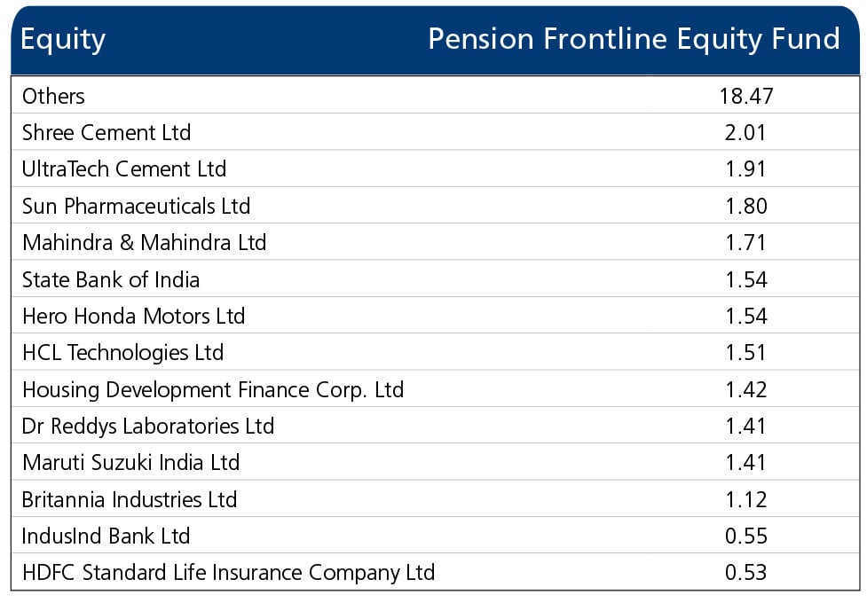Click the Pension Frontline Equity Fund header
867x603 pixels.
click(634, 39)
